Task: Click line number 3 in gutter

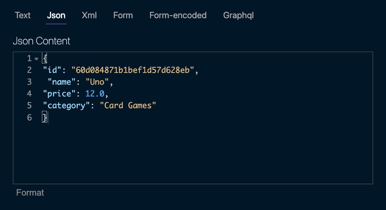Action: point(30,82)
